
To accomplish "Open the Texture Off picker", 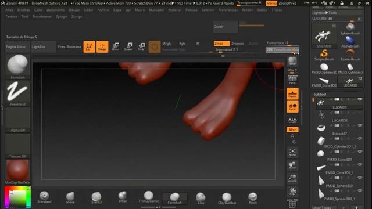I will click(17, 146).
